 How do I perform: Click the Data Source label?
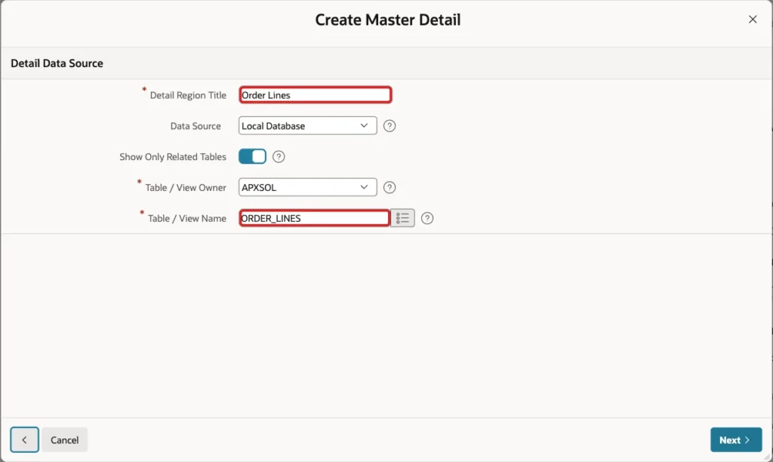196,126
